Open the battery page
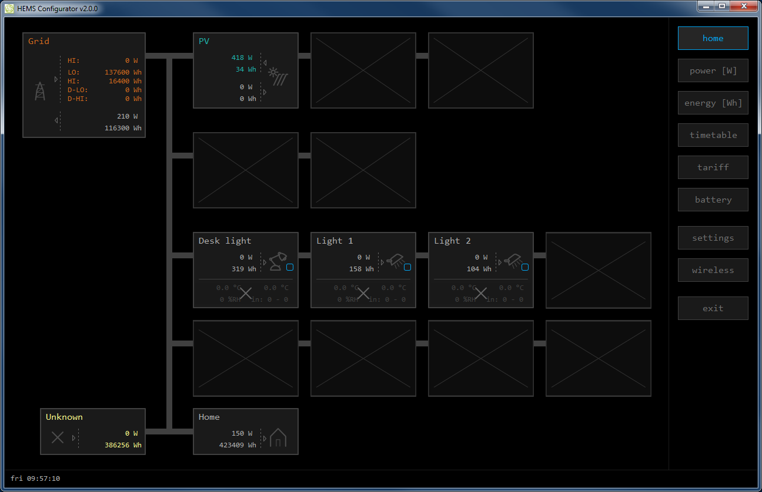Viewport: 762px width, 492px height. pyautogui.click(x=713, y=200)
